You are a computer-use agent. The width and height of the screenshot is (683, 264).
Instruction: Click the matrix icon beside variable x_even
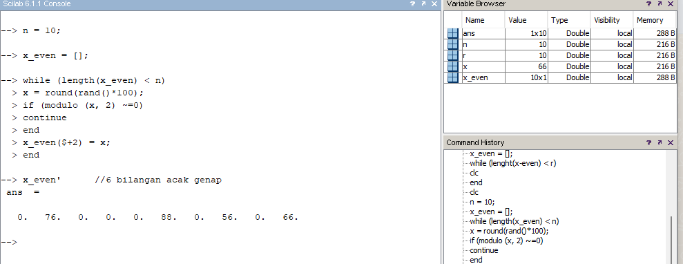point(453,77)
